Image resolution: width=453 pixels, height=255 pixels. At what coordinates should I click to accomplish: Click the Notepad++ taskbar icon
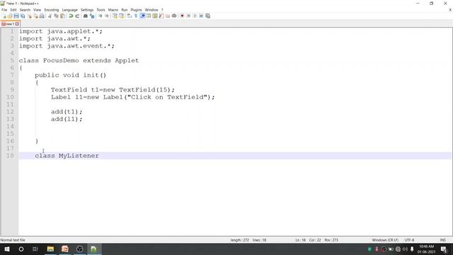click(x=94, y=249)
